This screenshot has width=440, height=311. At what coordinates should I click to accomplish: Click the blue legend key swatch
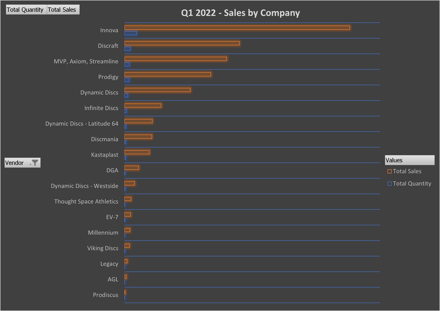[389, 183]
